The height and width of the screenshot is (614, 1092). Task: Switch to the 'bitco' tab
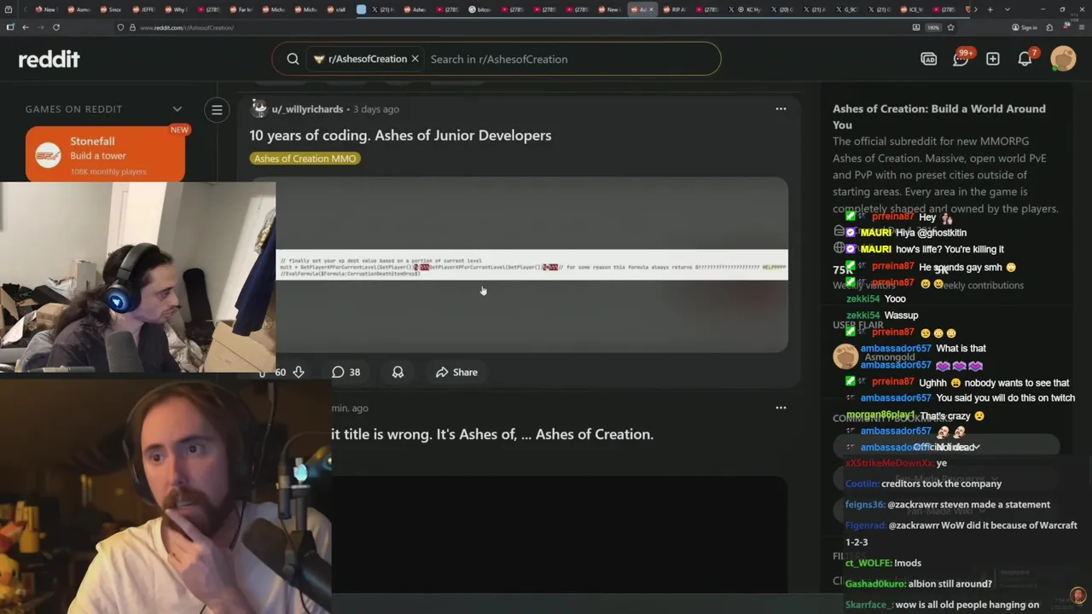[x=479, y=9]
